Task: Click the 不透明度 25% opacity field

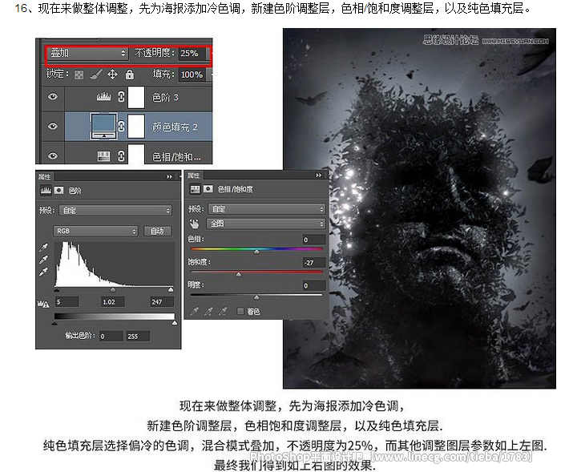Action: click(192, 54)
